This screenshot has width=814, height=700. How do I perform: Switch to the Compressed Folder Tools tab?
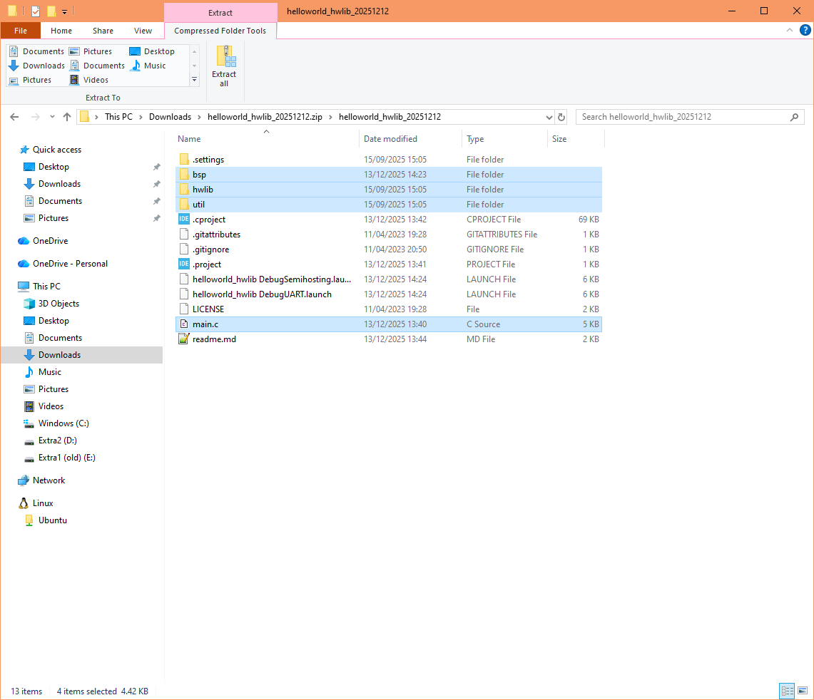(220, 31)
